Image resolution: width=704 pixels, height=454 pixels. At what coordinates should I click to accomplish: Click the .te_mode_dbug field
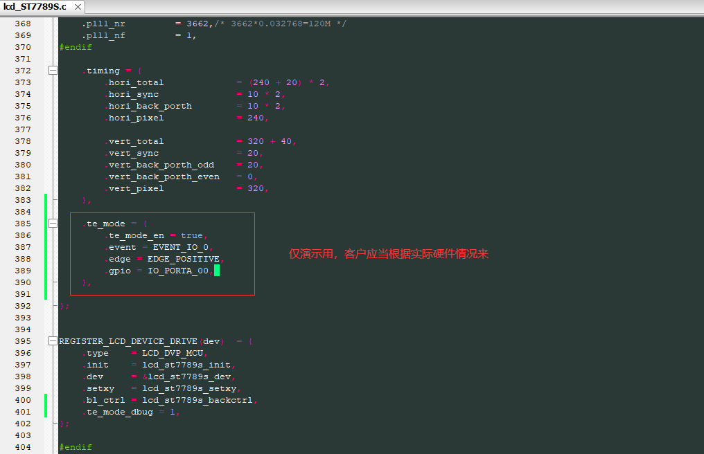(118, 412)
